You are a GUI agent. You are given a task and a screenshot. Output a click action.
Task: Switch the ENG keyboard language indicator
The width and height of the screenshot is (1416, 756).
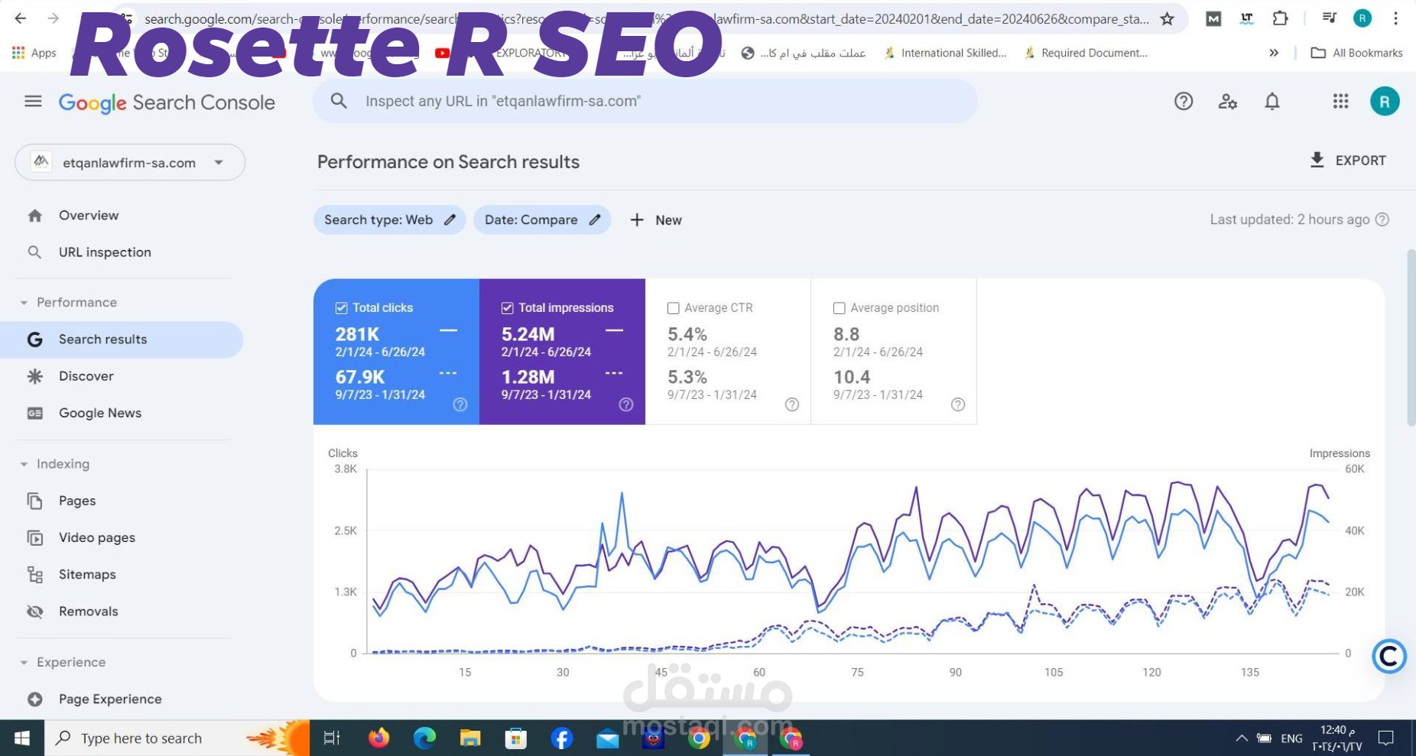(x=1291, y=738)
